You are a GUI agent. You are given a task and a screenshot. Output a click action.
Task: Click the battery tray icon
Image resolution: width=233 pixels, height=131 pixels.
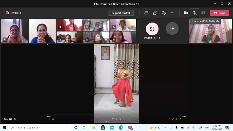coord(182,127)
